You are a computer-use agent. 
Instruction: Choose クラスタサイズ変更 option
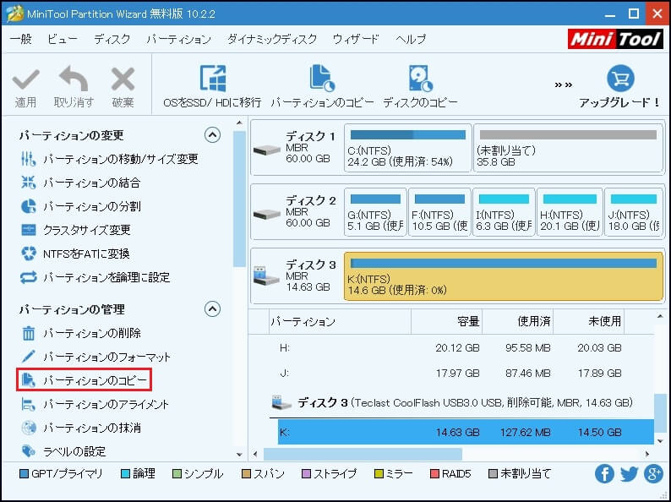pyautogui.click(x=75, y=230)
